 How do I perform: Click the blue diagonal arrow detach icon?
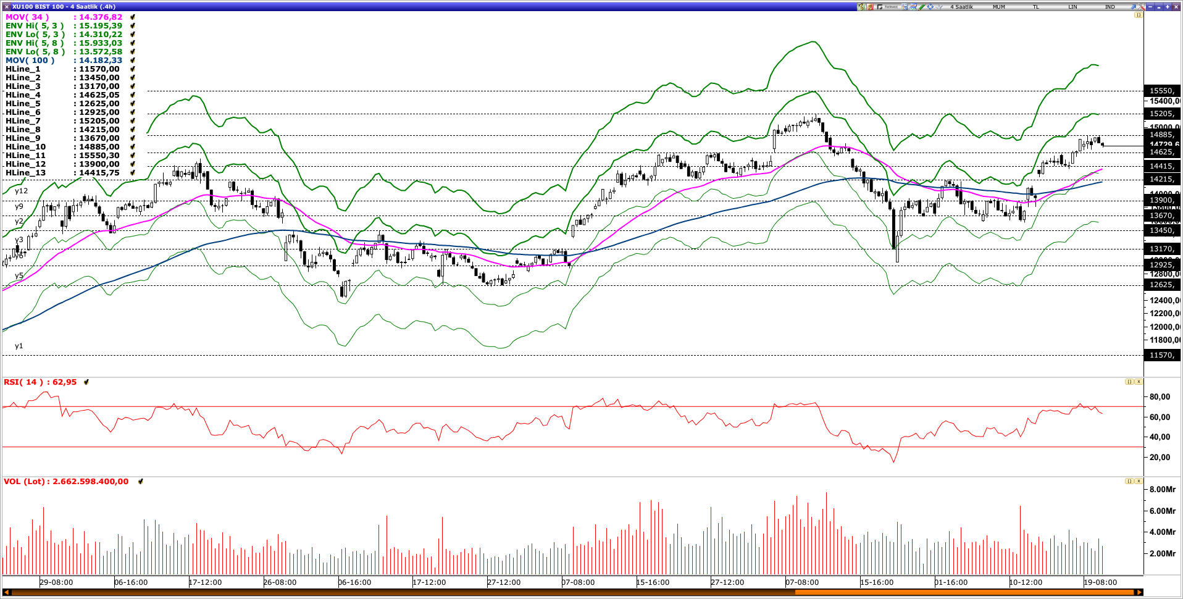(x=1134, y=7)
